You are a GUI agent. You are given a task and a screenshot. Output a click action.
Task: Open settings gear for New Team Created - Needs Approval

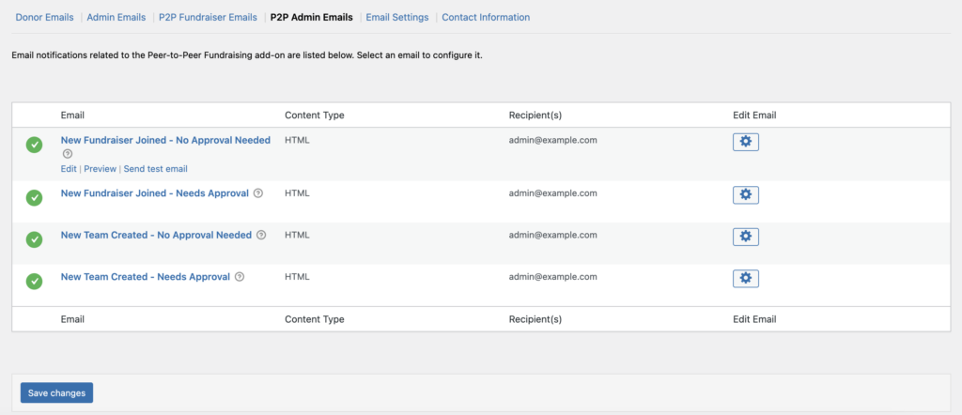[745, 278]
